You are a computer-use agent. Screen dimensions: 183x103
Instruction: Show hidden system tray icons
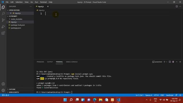pos(147,100)
